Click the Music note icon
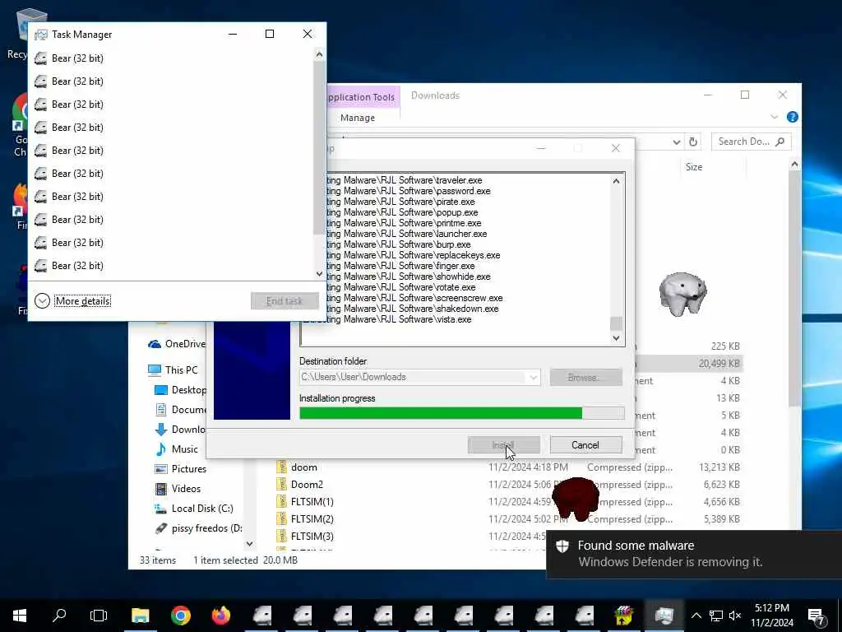Viewport: 842px width, 632px height. [160, 449]
